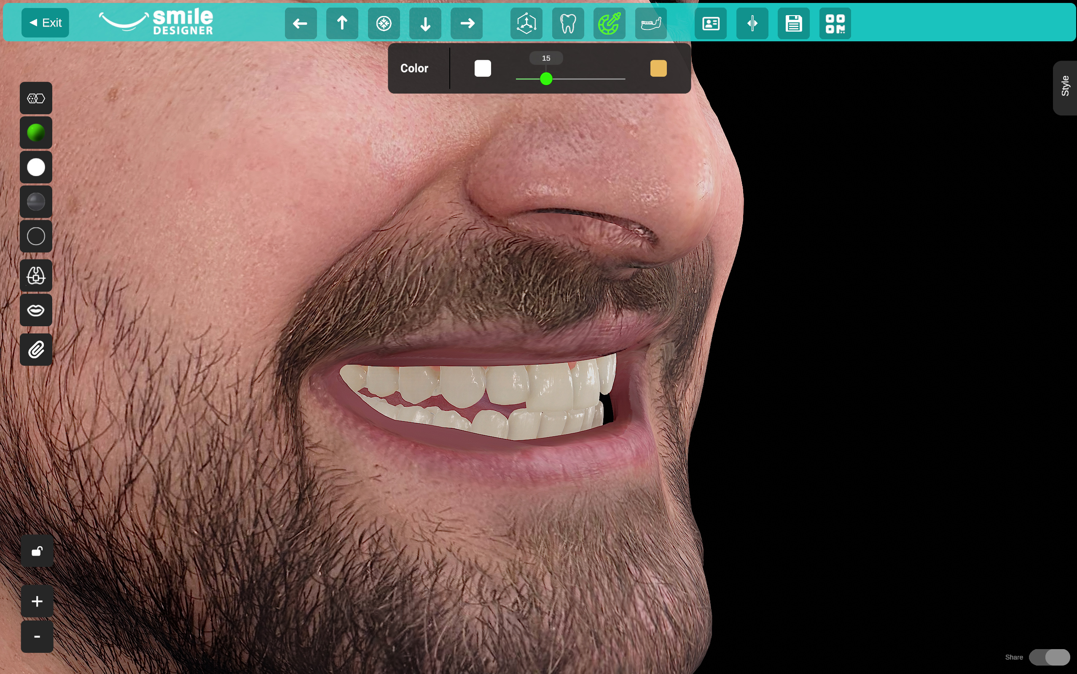
Task: Toggle the unlock padlock button
Action: pos(38,551)
